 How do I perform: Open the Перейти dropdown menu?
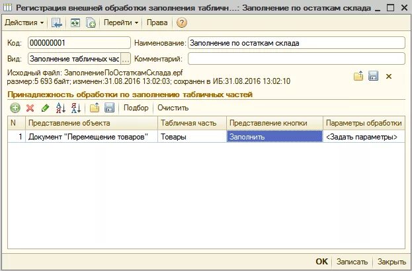(121, 22)
